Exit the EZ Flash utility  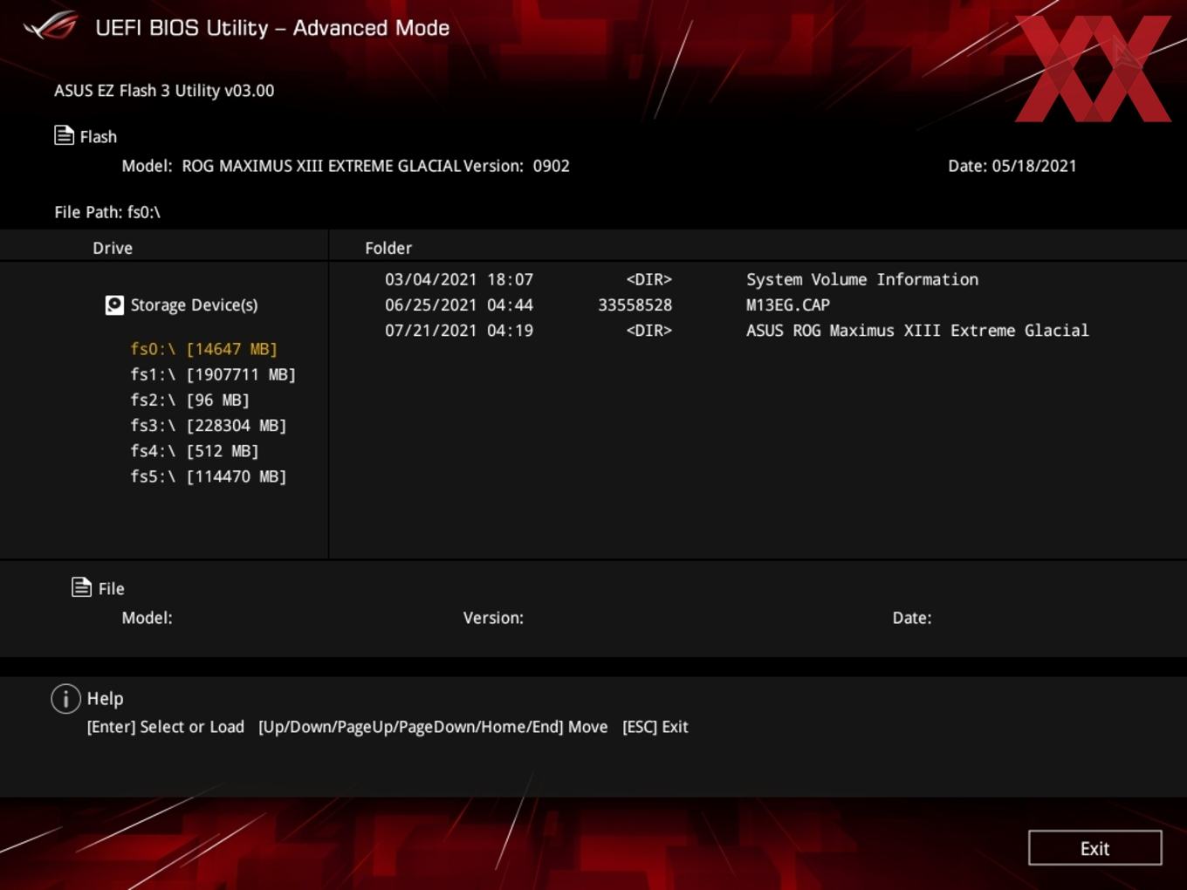1094,848
